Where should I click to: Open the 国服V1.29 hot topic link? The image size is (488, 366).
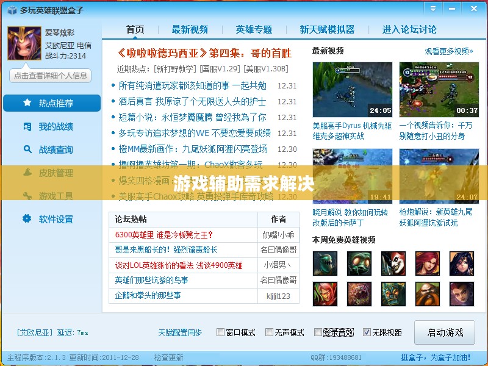[x=220, y=69]
